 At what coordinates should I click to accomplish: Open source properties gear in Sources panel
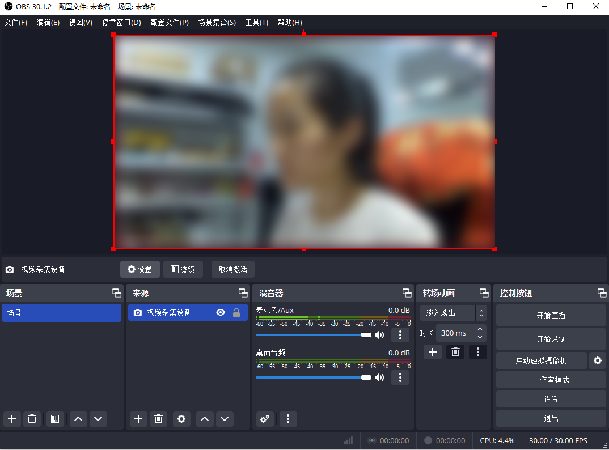(181, 419)
